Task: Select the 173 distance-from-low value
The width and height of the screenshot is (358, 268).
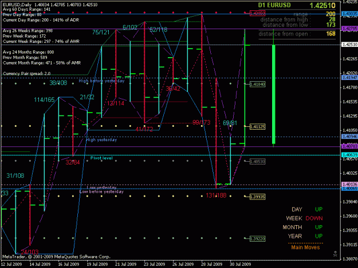Action: click(x=331, y=25)
